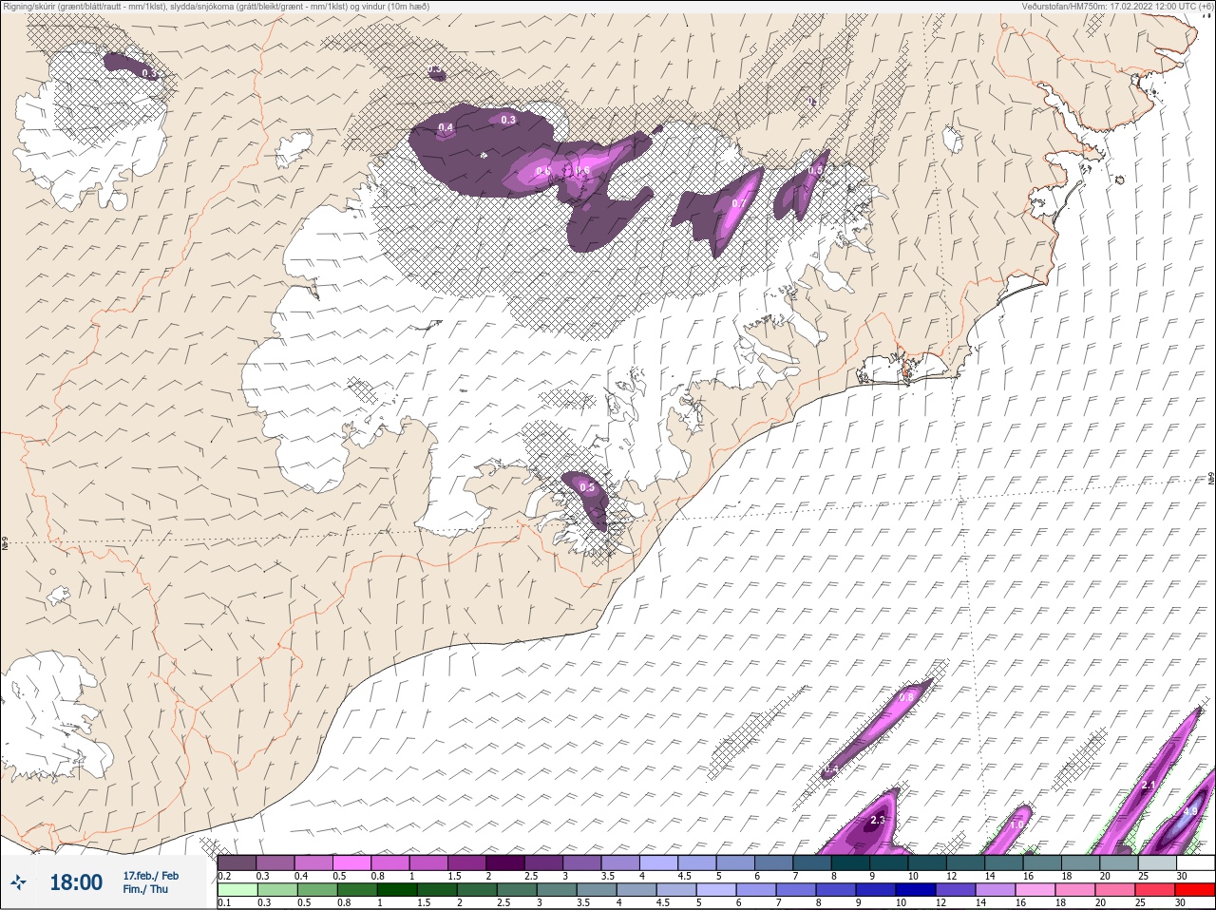Pick snow-scale swatch between 4.5 and 5
The height and width of the screenshot is (910, 1216).
[x=697, y=863]
